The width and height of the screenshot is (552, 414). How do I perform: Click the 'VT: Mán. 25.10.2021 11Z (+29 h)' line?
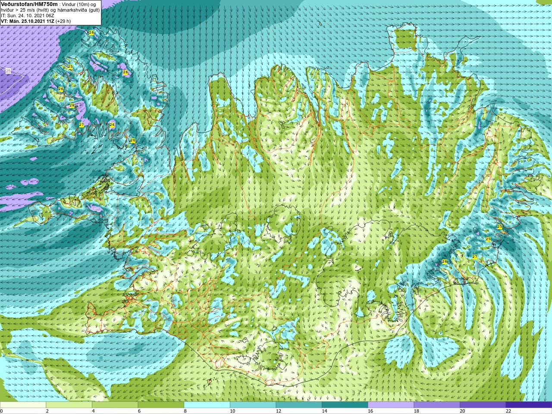[x=36, y=21]
